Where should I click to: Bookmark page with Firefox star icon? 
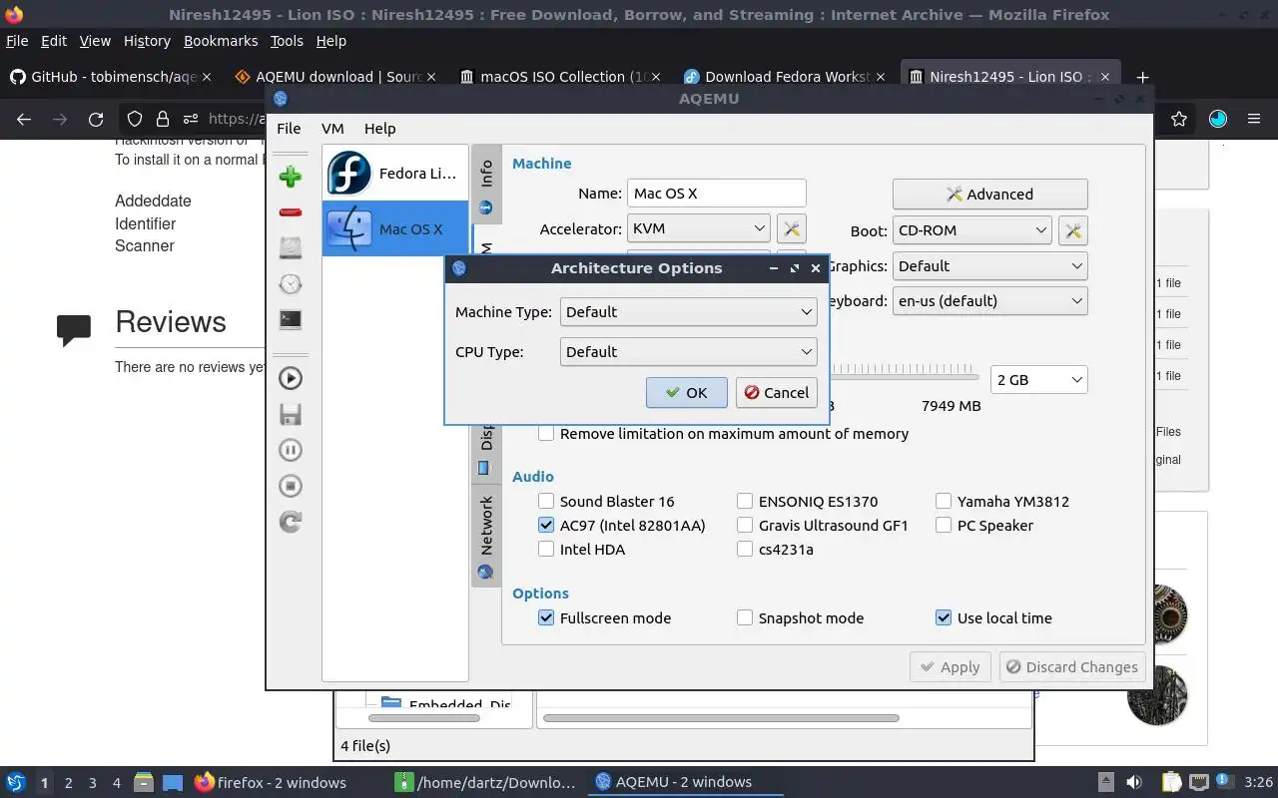1179,119
